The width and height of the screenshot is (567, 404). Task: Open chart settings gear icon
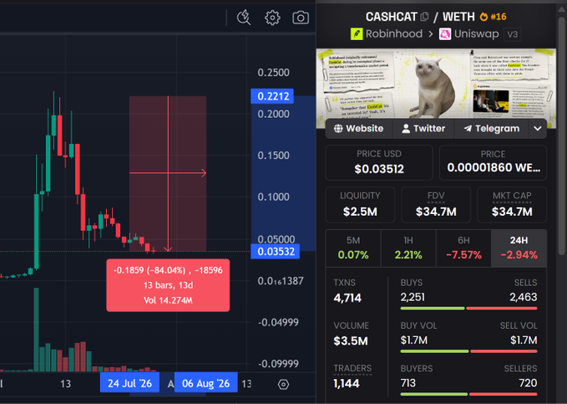click(272, 18)
